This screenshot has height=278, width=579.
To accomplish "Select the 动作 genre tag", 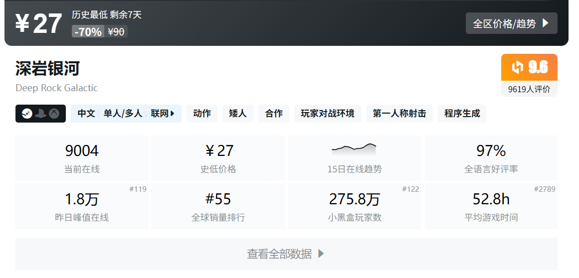I will point(202,114).
